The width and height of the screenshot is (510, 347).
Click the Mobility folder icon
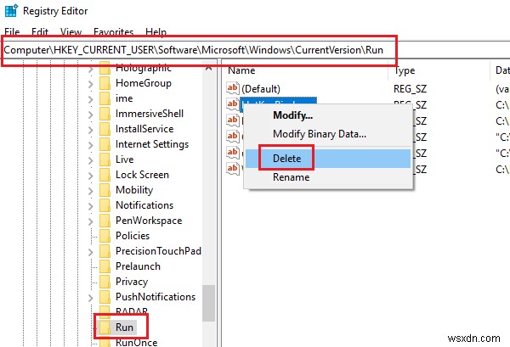click(105, 190)
